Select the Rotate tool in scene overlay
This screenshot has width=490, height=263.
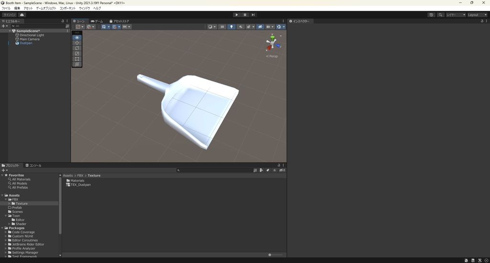click(x=77, y=48)
